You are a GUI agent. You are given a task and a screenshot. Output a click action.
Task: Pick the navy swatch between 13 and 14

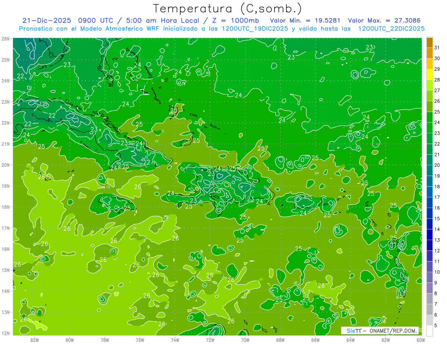pos(429,234)
